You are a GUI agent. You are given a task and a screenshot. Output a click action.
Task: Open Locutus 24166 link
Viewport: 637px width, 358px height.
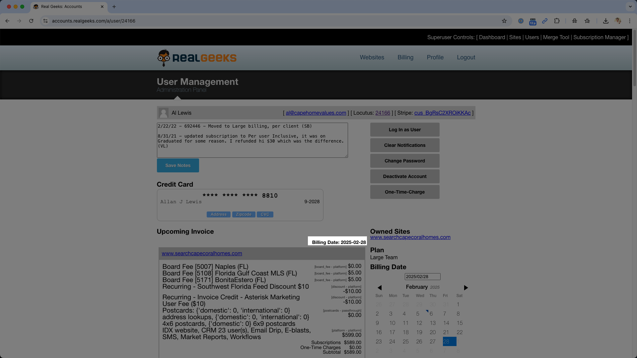[383, 113]
